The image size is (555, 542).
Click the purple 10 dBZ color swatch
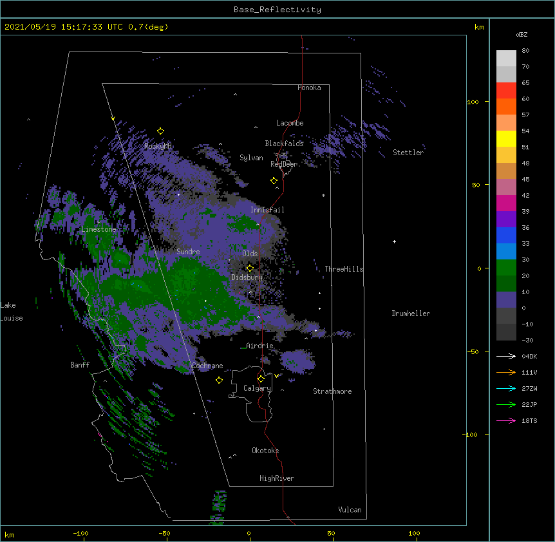(506, 300)
